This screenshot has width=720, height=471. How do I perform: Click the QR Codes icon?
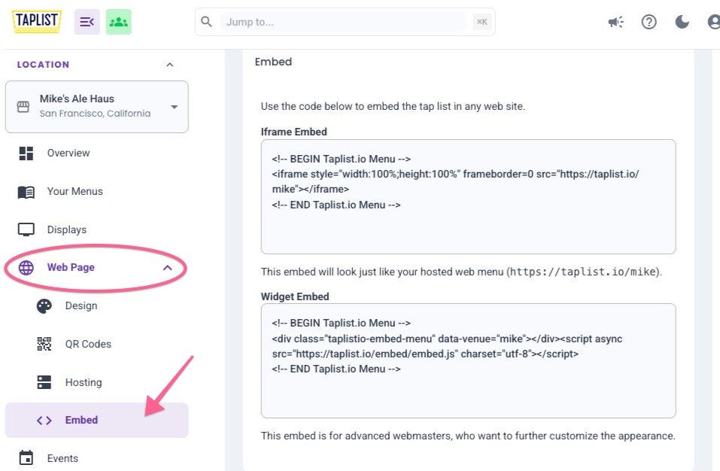pyautogui.click(x=44, y=344)
